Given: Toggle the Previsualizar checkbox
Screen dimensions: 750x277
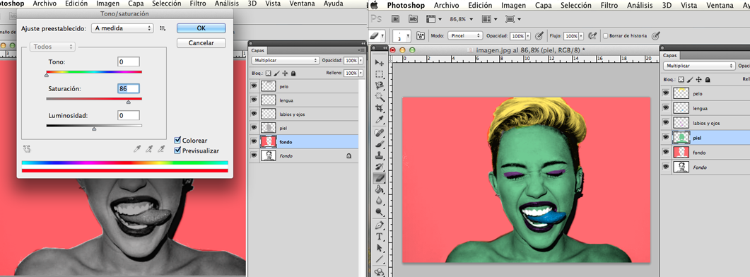Looking at the screenshot, I should click(178, 151).
